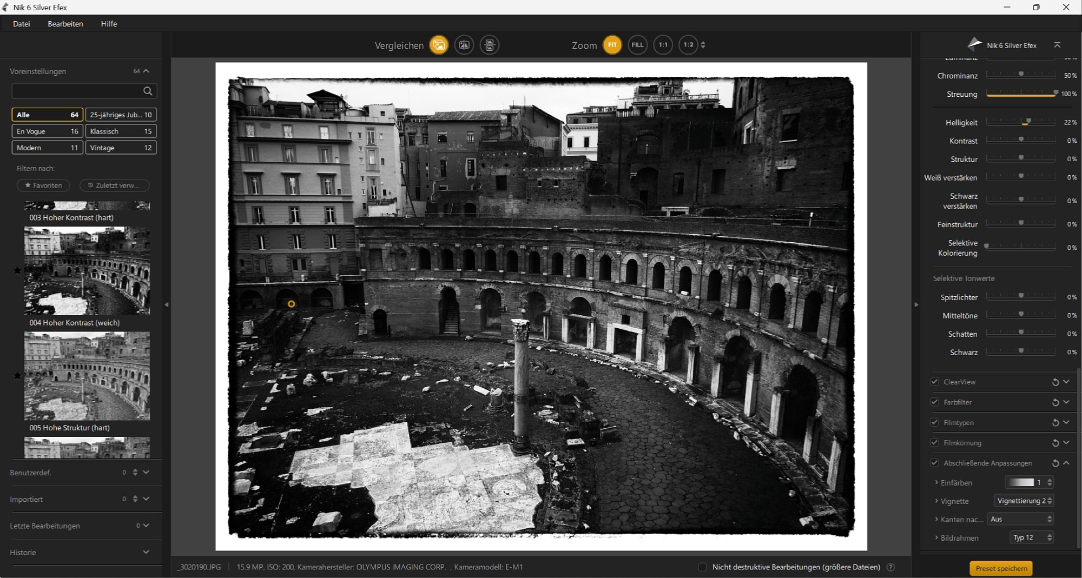
Task: Set zoom to FIT
Action: (x=612, y=45)
